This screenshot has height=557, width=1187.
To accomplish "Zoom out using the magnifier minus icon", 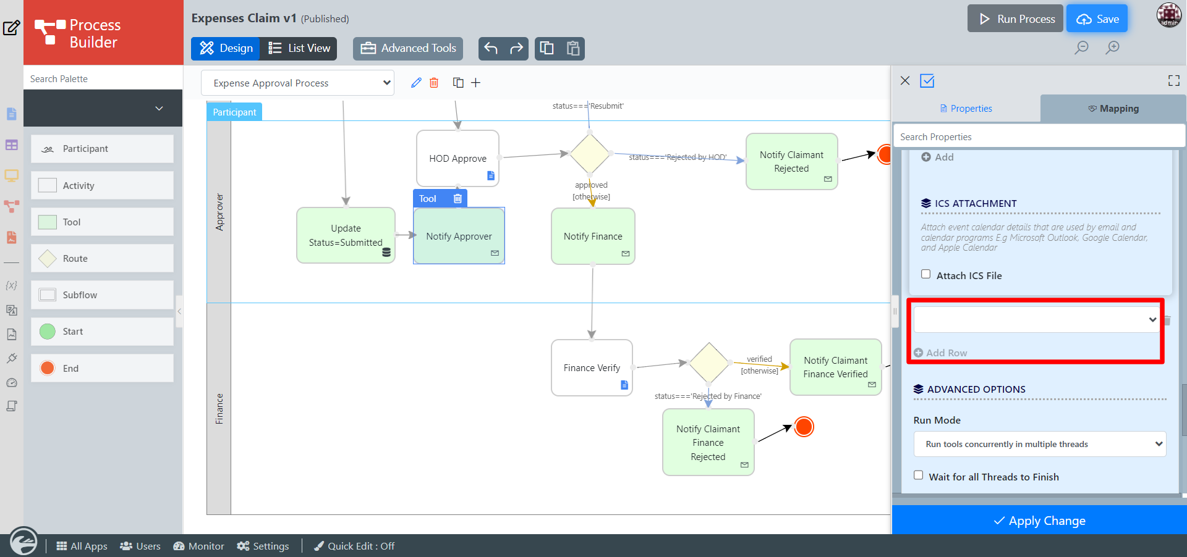I will coord(1081,48).
